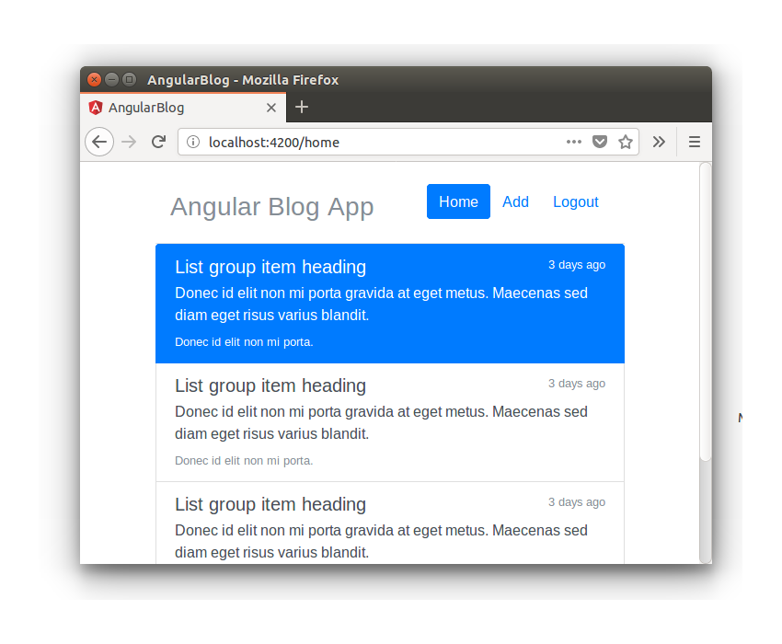The image size is (782, 644).
Task: Reload the page with the refresh icon
Action: 158,143
